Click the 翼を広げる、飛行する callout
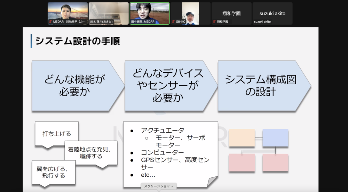Screen dimensions: 348x192 tap(54, 173)
